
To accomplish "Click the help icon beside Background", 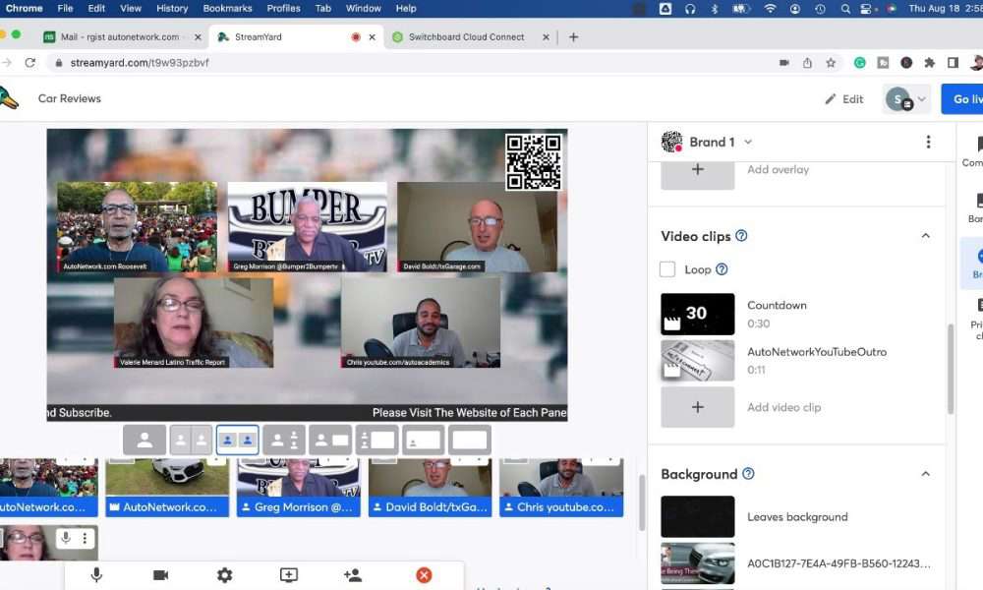I will click(748, 473).
